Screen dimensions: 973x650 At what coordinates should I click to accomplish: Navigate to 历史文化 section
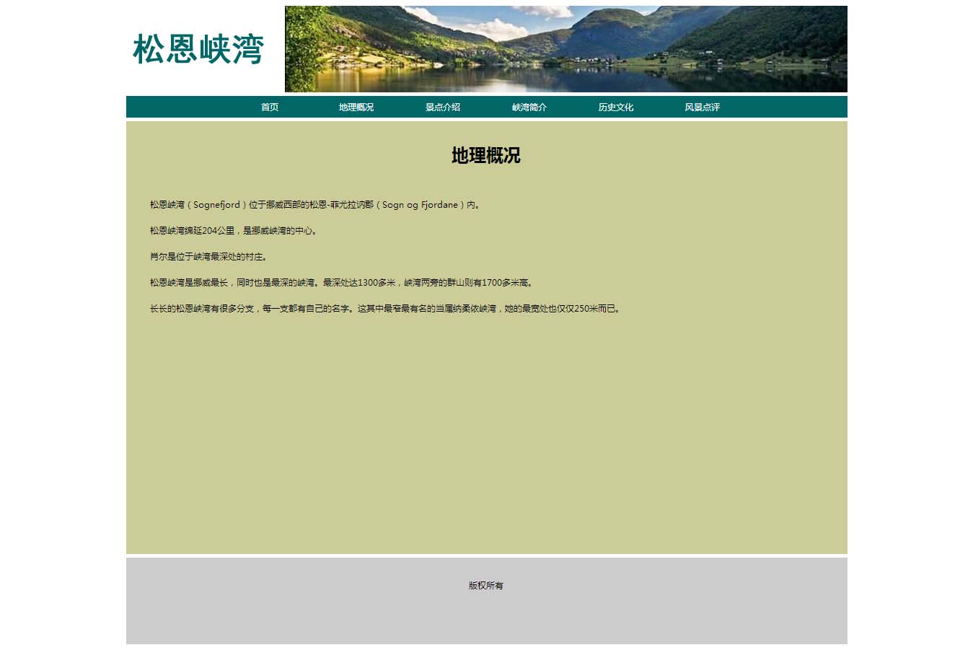pos(616,107)
